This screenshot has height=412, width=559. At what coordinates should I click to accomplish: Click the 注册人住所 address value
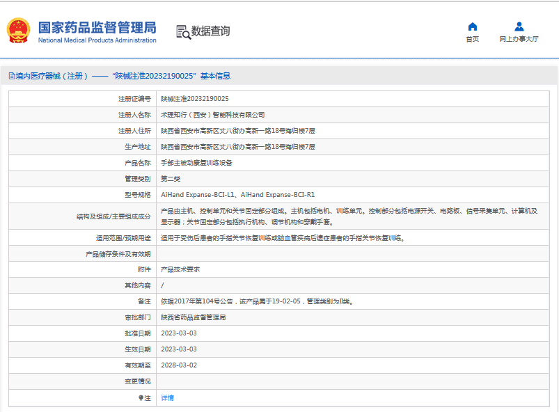point(238,131)
